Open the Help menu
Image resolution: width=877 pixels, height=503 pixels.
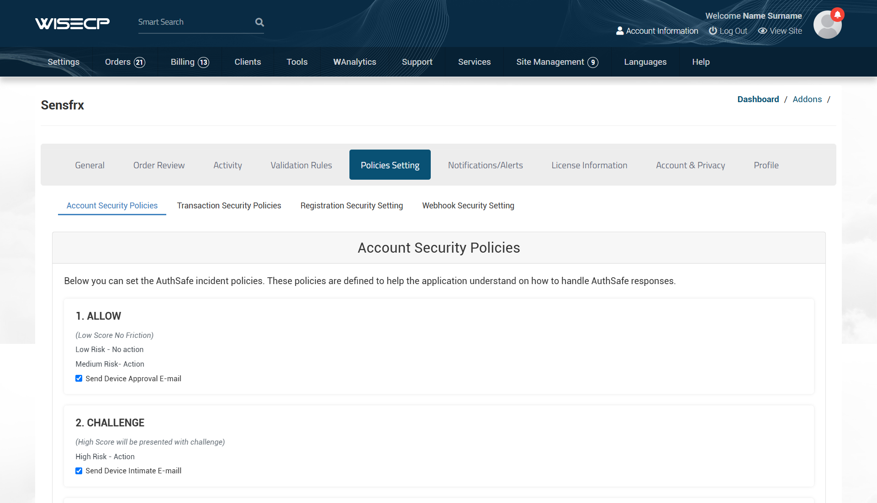pos(701,62)
